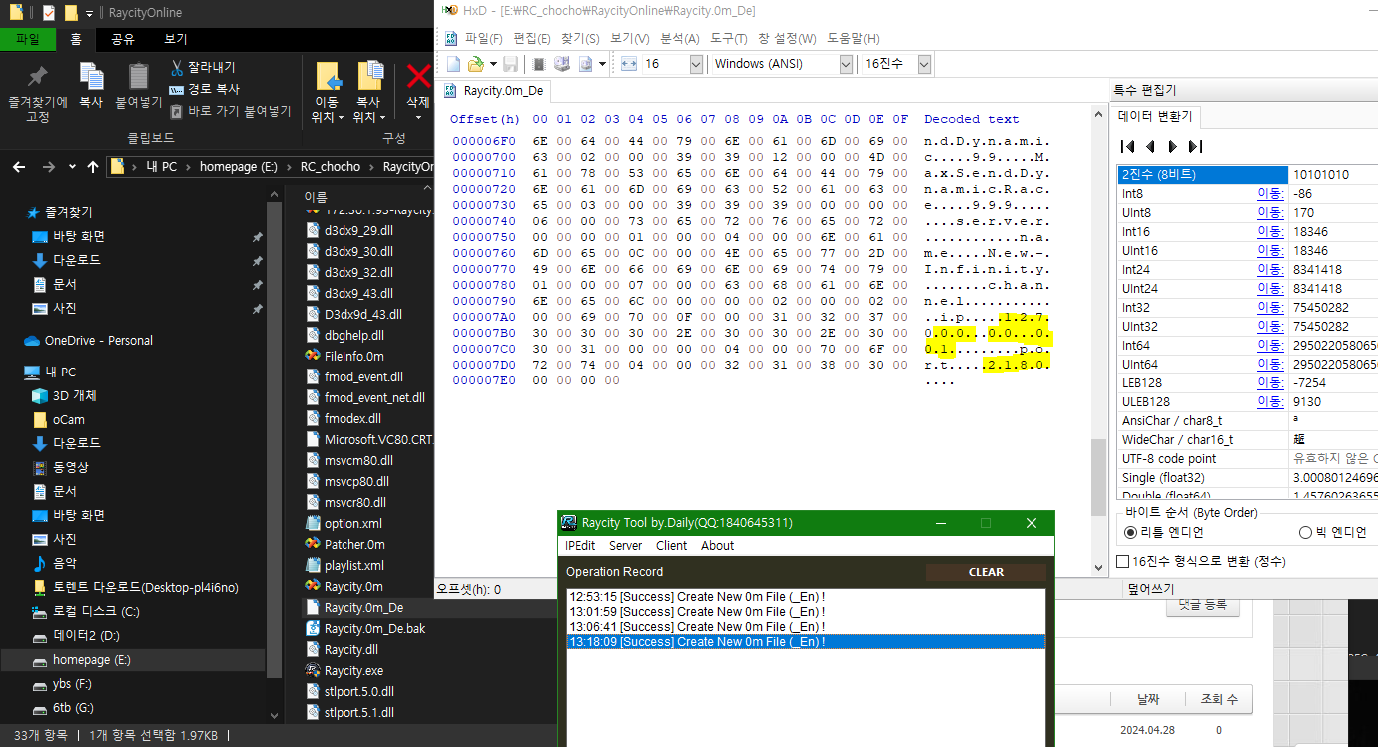Click the Open RAM chip icon in HxD
Screen dimensions: 1378x747
click(538, 64)
